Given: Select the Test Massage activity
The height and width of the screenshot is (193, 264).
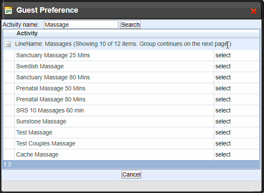Looking at the screenshot, I should tap(223, 132).
